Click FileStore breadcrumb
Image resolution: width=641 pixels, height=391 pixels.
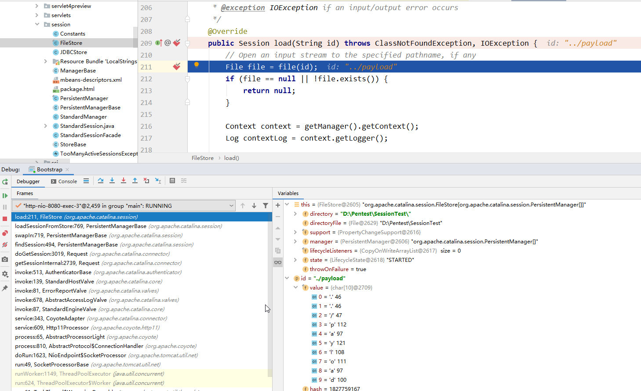[x=203, y=158]
